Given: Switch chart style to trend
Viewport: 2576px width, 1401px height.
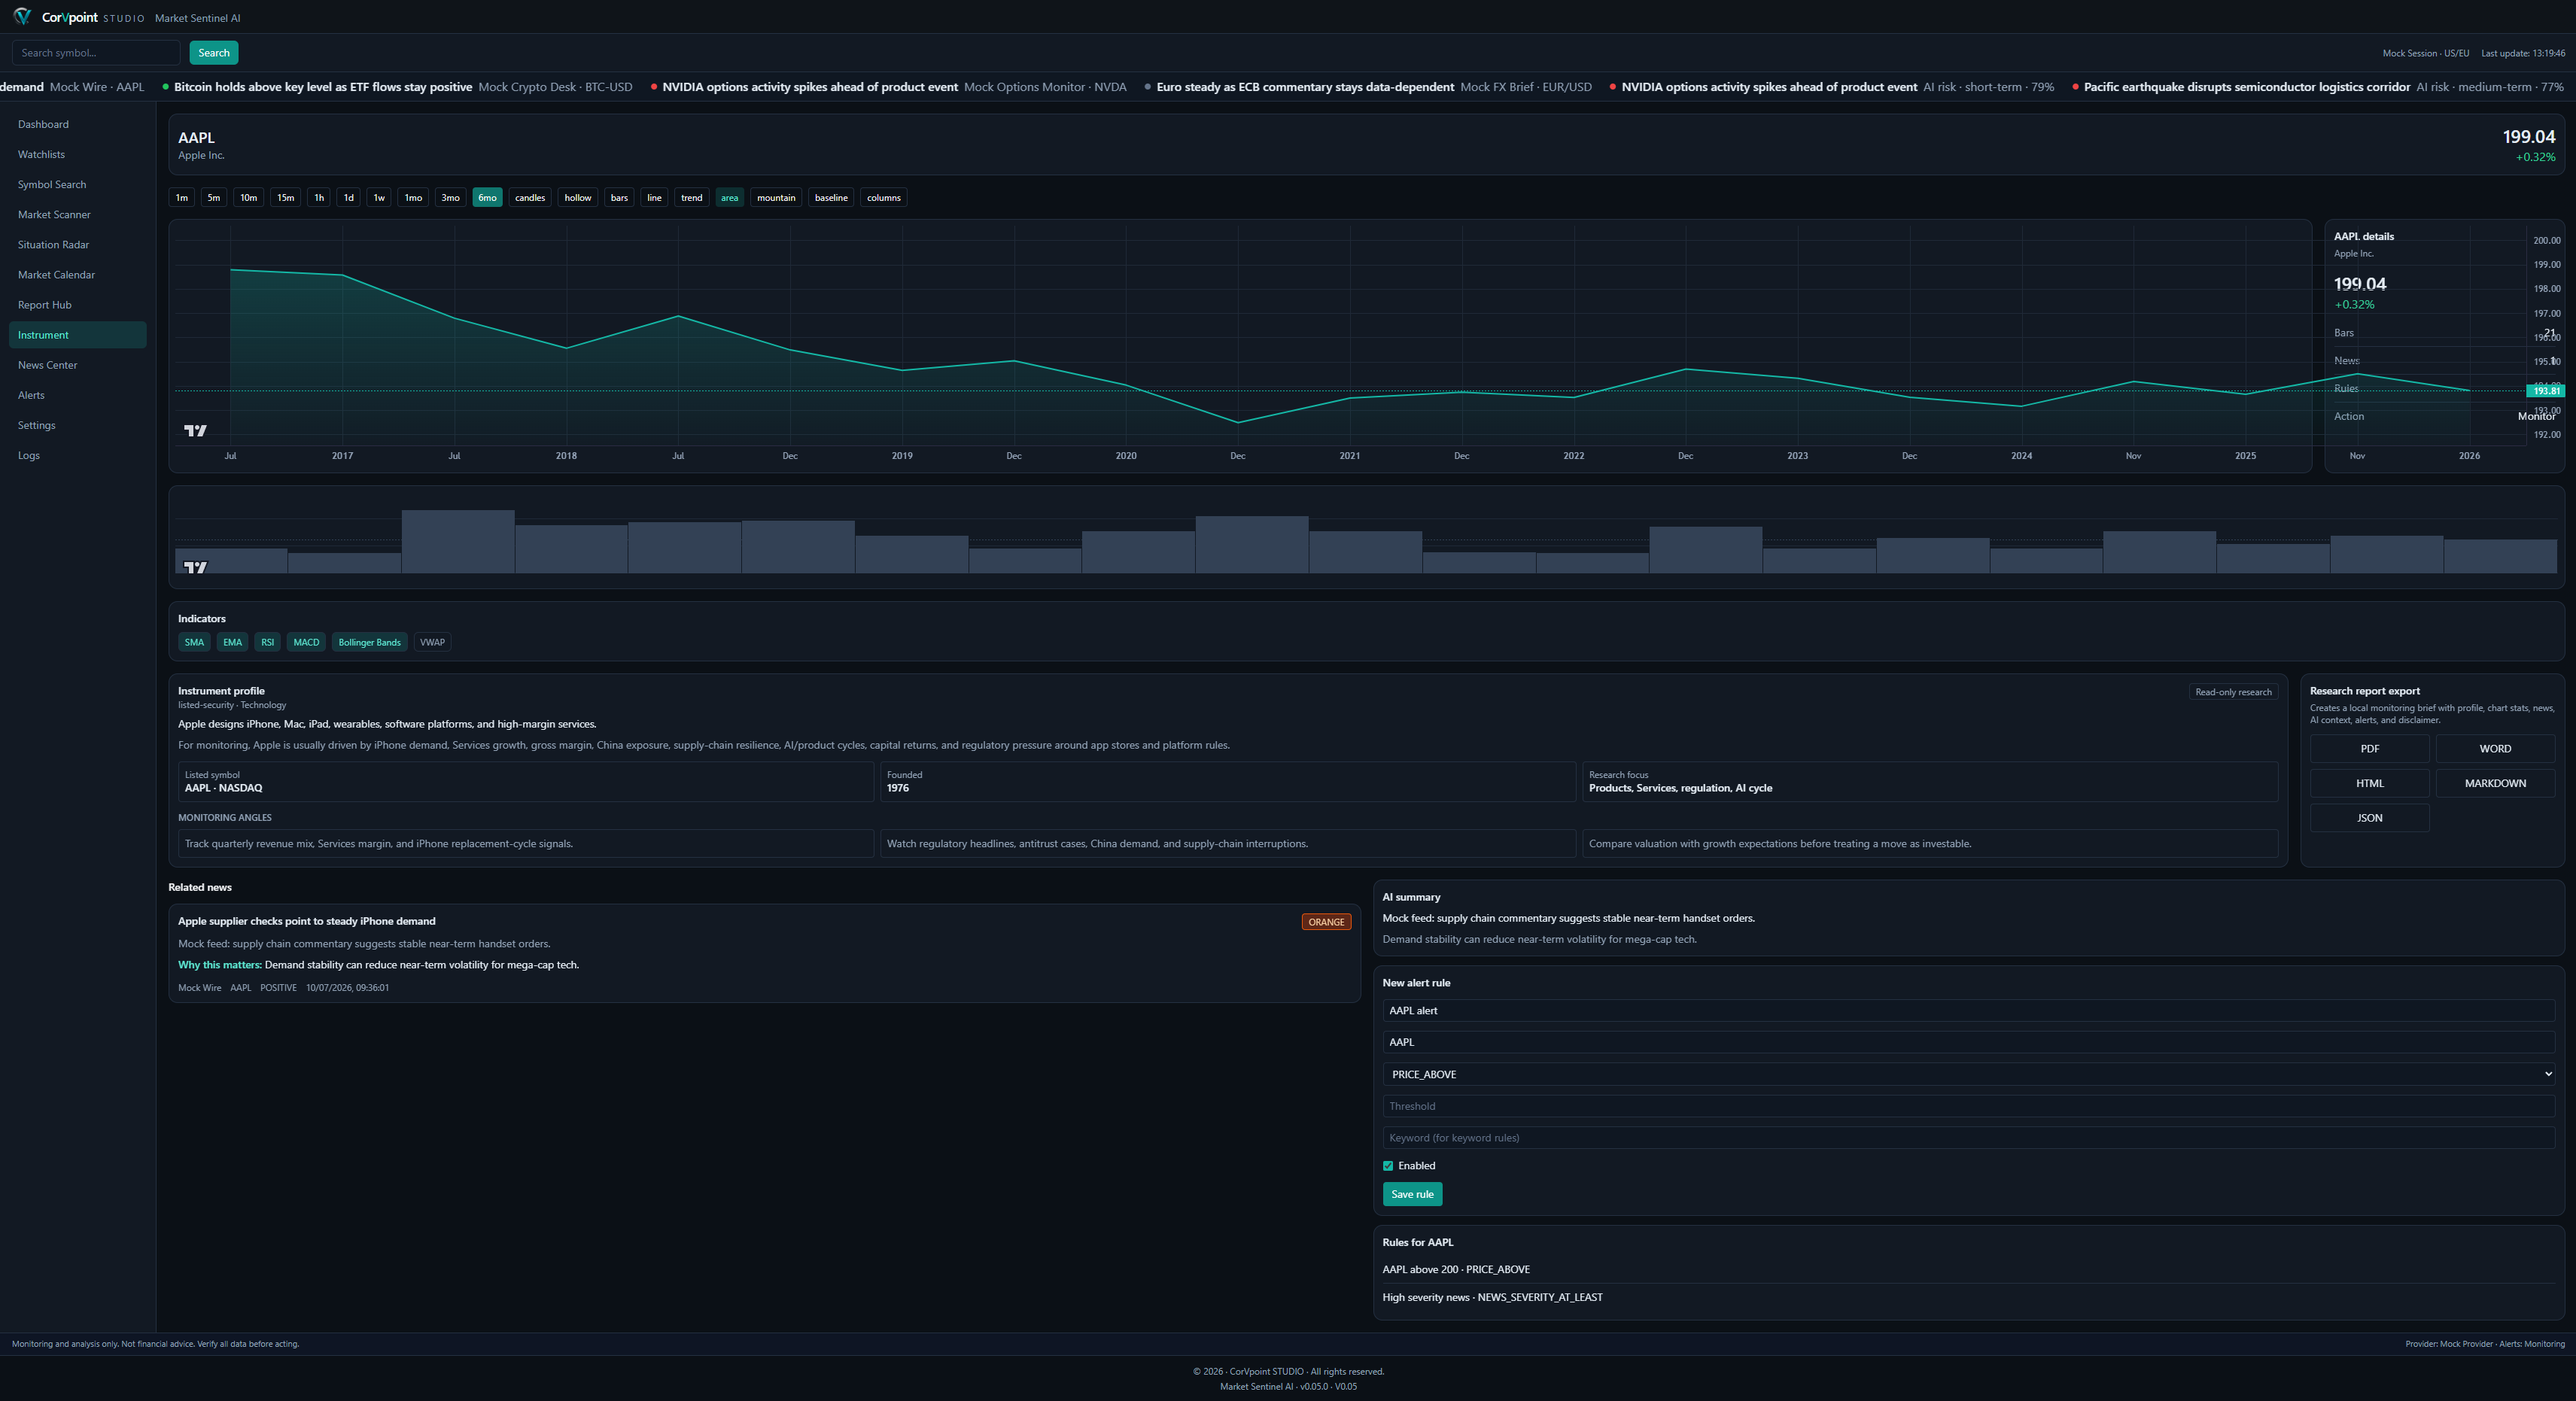Looking at the screenshot, I should coord(692,198).
